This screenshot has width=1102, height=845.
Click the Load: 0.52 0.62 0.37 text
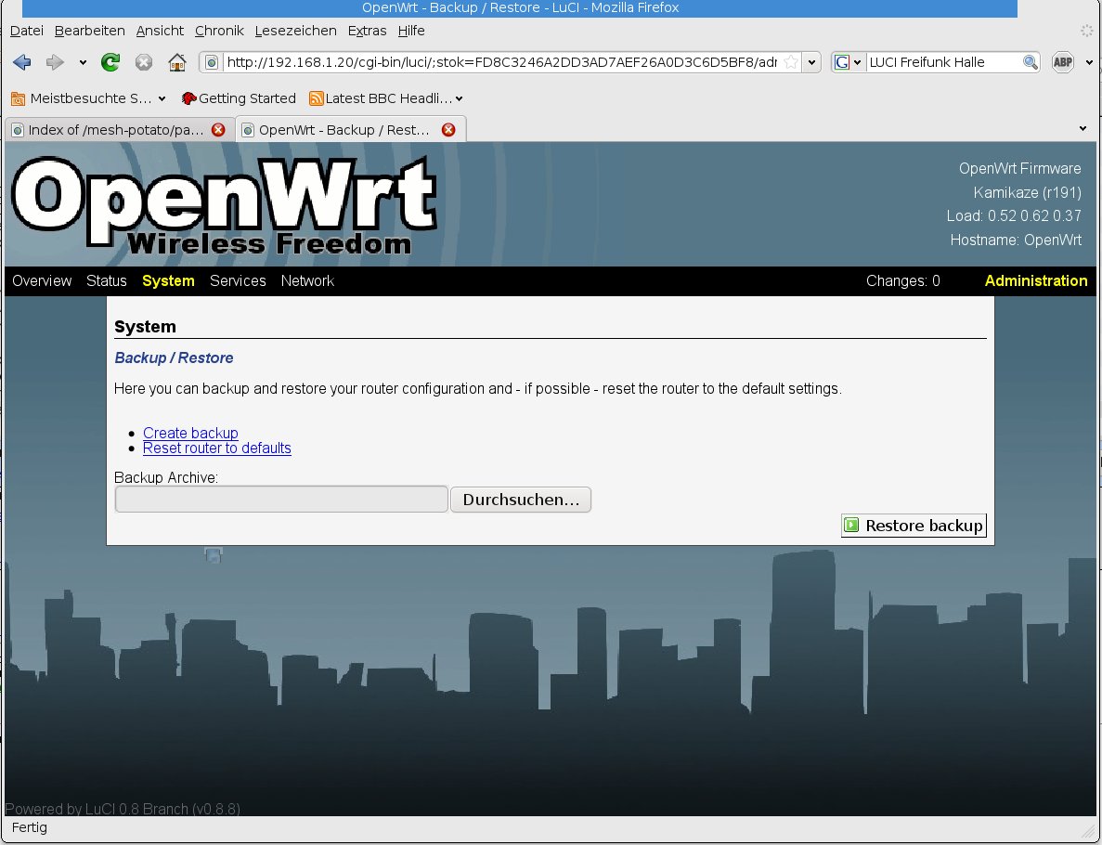click(1014, 216)
